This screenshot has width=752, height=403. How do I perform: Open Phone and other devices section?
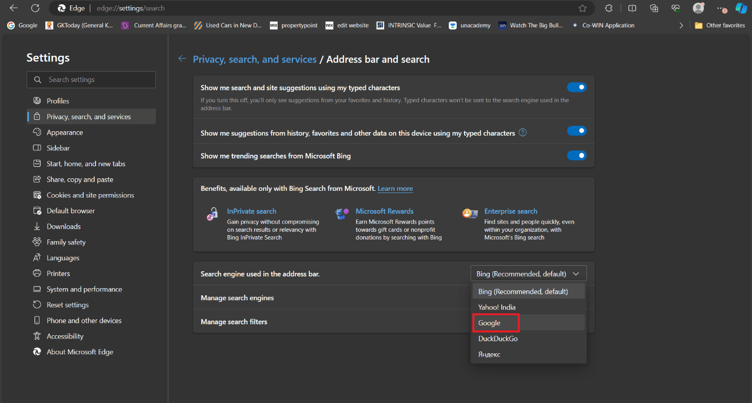pos(91,320)
